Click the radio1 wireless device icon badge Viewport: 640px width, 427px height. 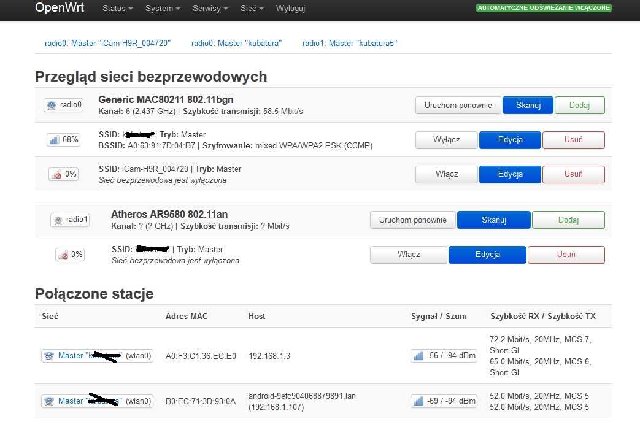point(70,220)
